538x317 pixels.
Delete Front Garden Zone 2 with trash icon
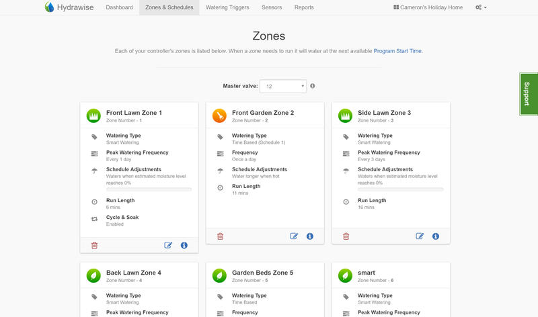(x=221, y=236)
